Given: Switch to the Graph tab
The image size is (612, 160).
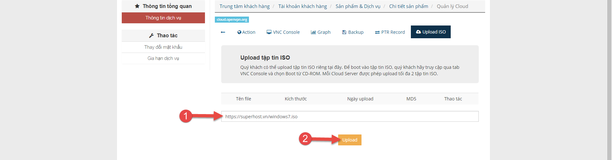Looking at the screenshot, I should 321,32.
